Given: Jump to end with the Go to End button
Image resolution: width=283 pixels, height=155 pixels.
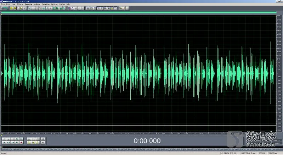Looking at the screenshot, I should click(17, 142).
